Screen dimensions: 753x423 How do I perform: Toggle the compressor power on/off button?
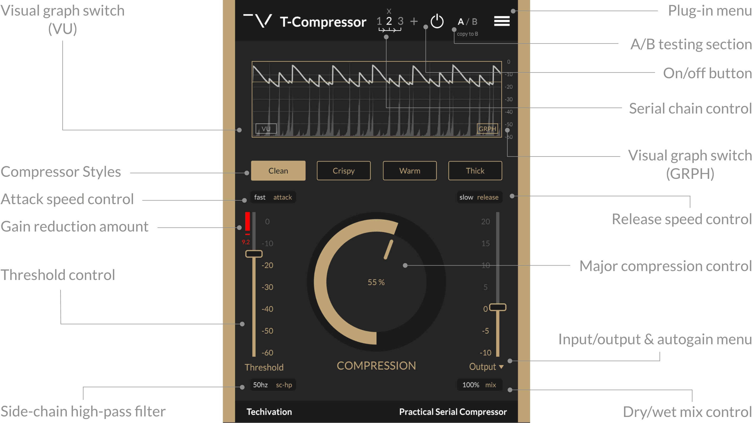click(x=437, y=21)
